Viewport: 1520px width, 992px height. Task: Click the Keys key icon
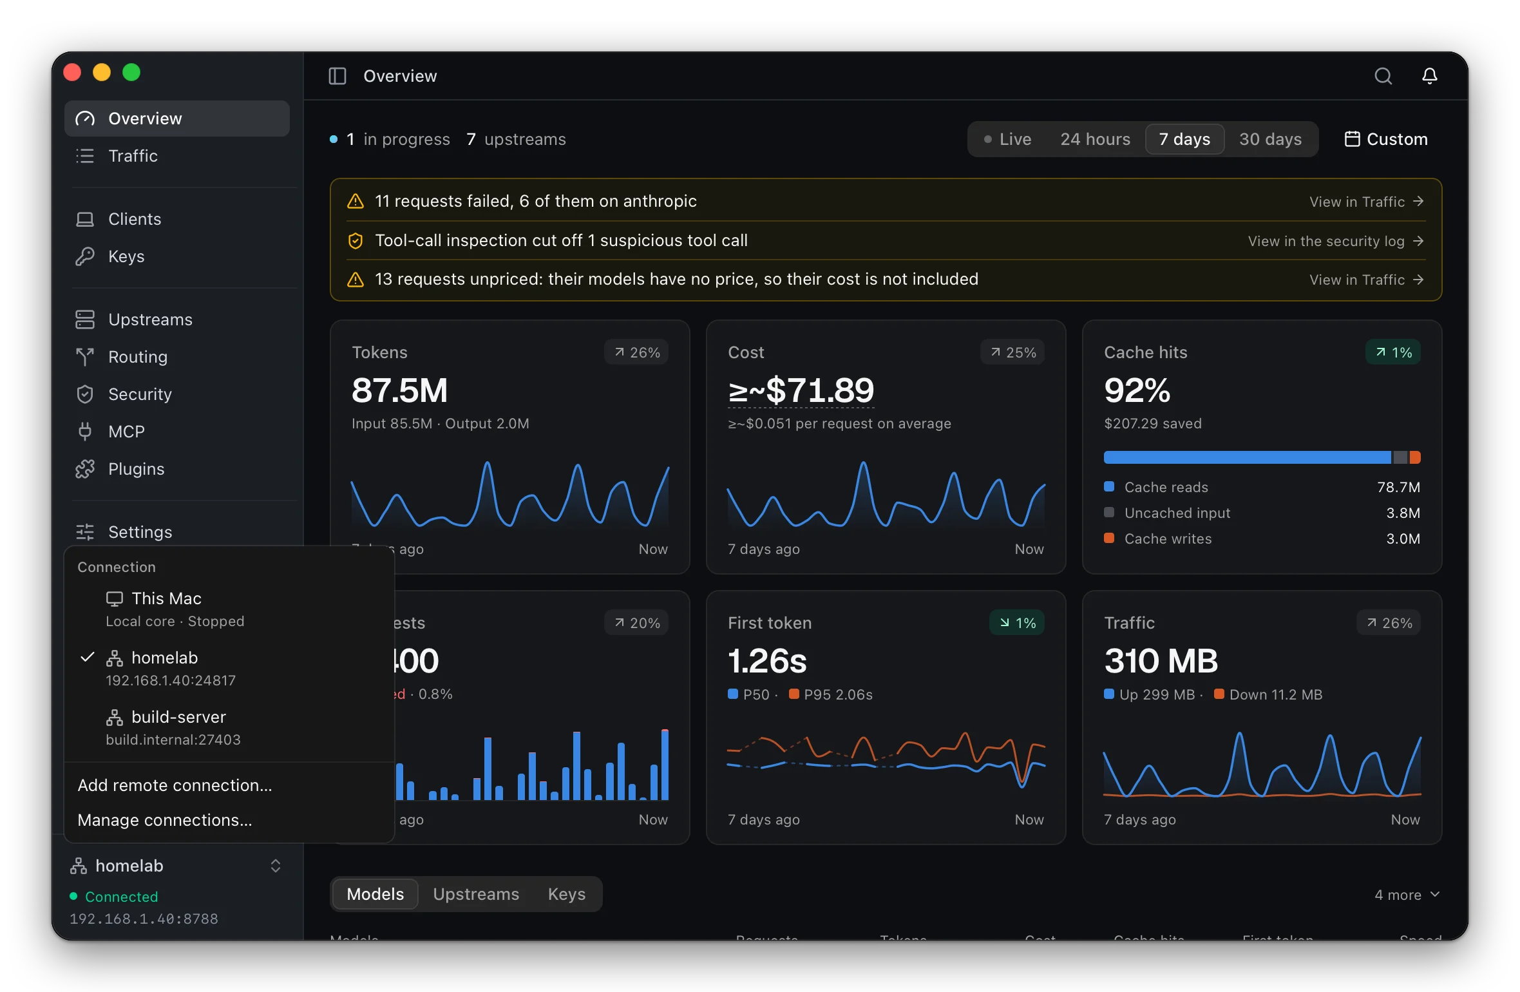coord(85,256)
